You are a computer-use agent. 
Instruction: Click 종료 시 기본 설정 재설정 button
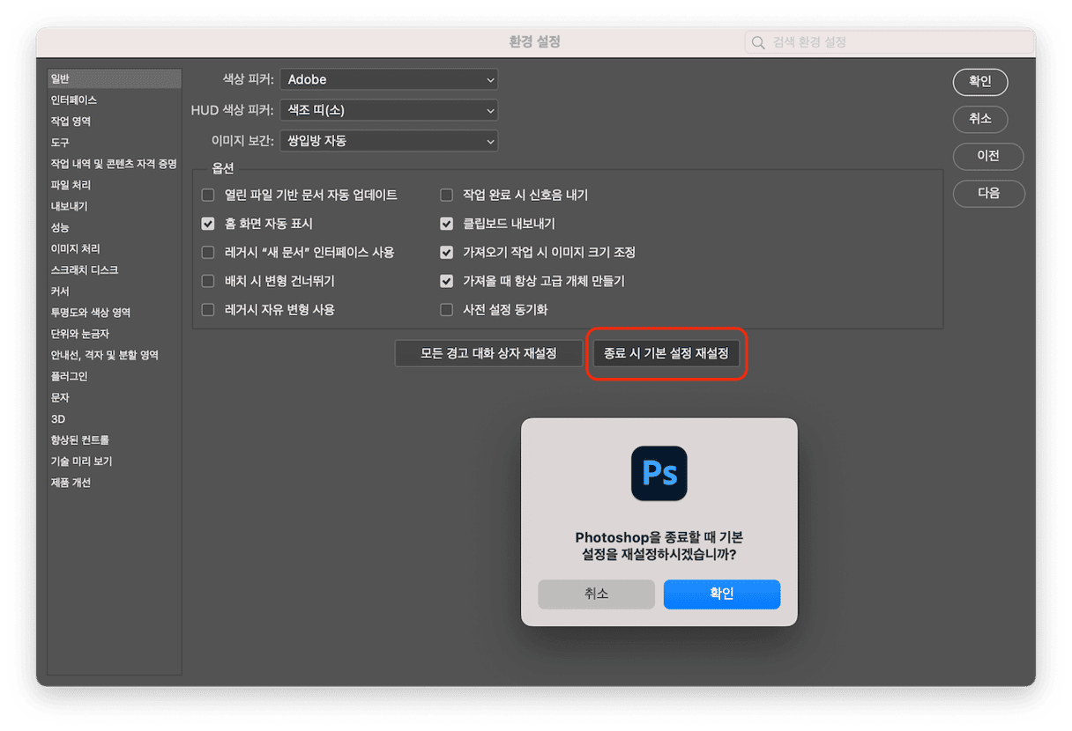(666, 354)
